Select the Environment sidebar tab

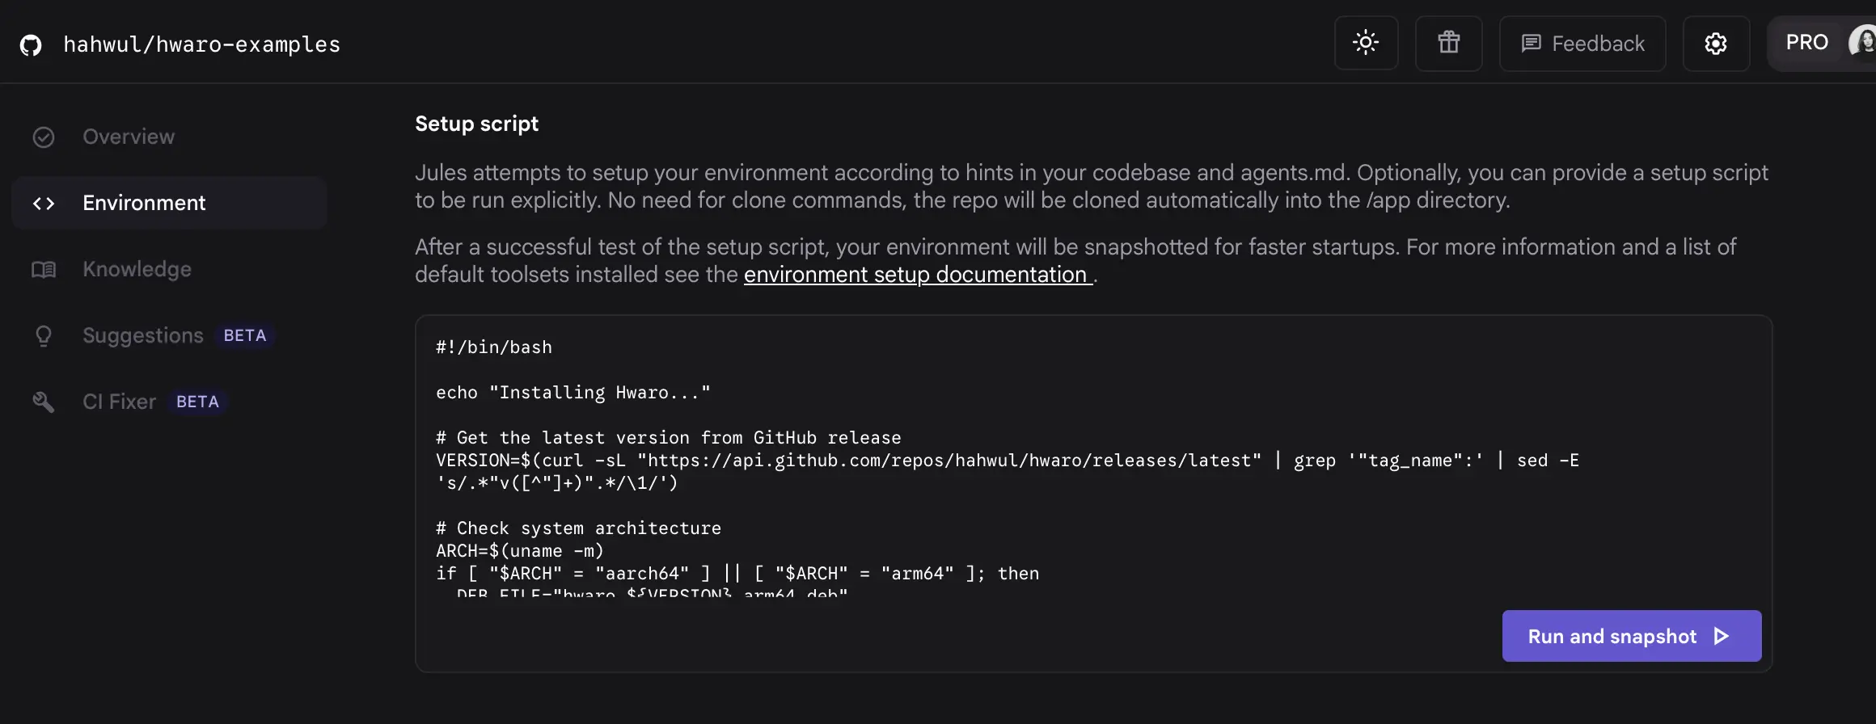(144, 204)
